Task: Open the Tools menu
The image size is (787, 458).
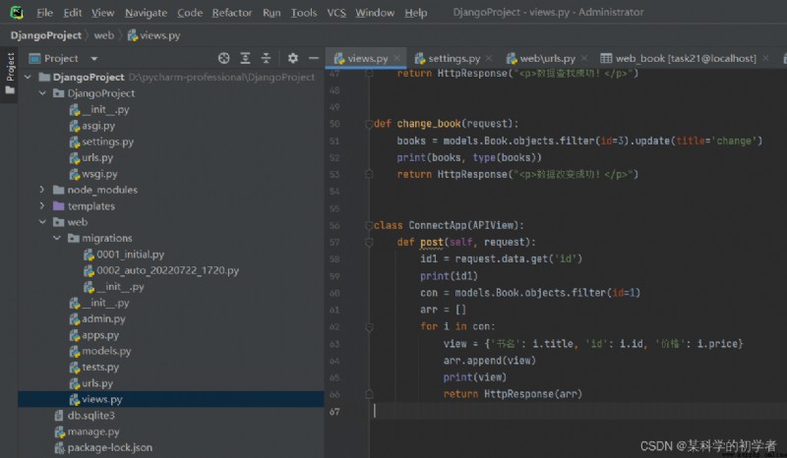Action: pos(304,13)
